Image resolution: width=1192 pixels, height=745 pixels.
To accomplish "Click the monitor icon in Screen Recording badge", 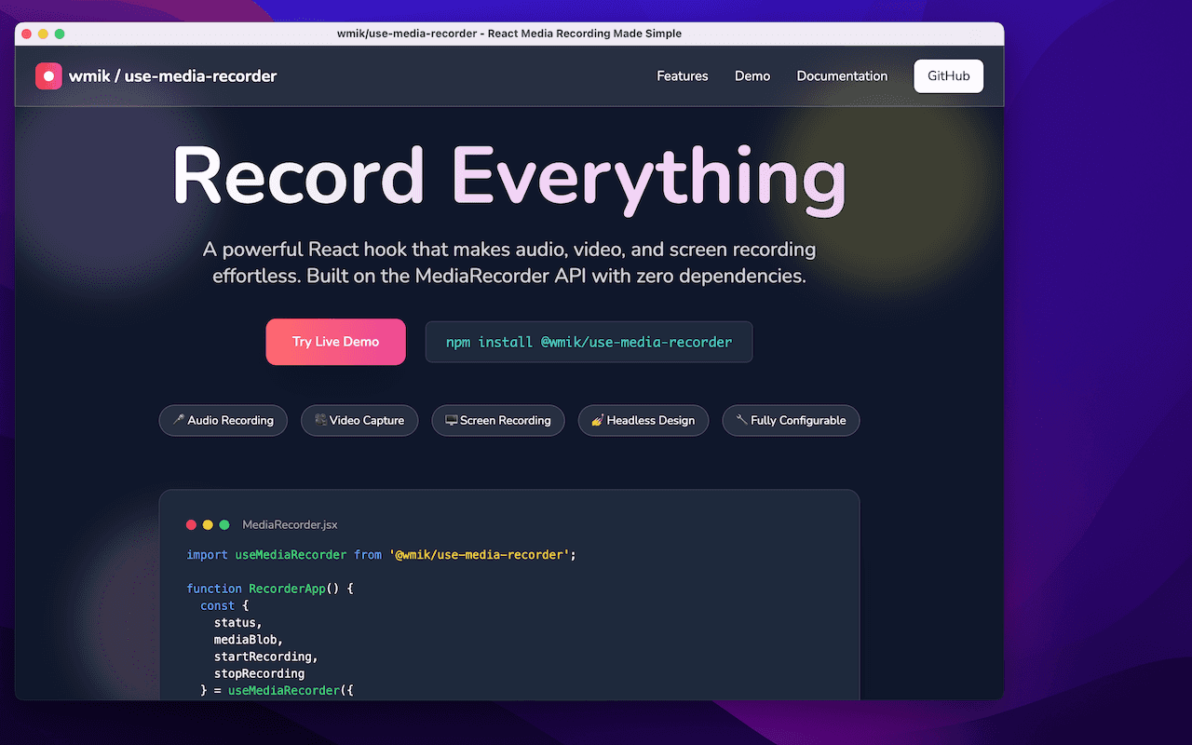I will tap(452, 420).
